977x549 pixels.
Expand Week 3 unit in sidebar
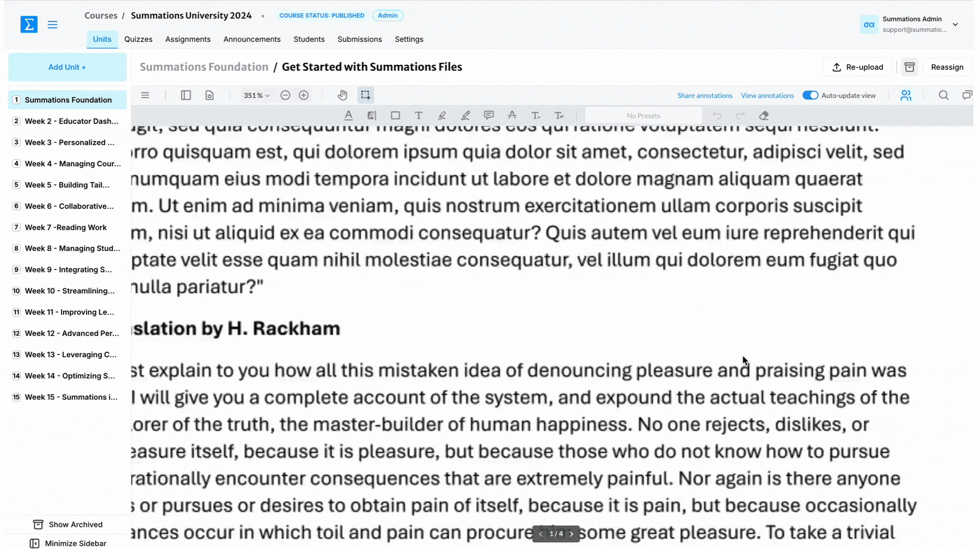67,142
